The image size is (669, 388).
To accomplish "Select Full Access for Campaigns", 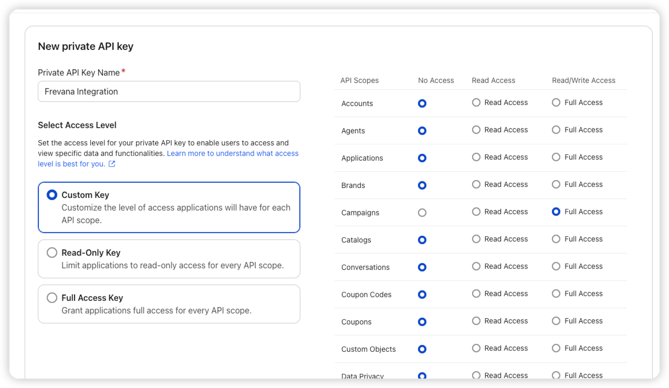I will (556, 212).
